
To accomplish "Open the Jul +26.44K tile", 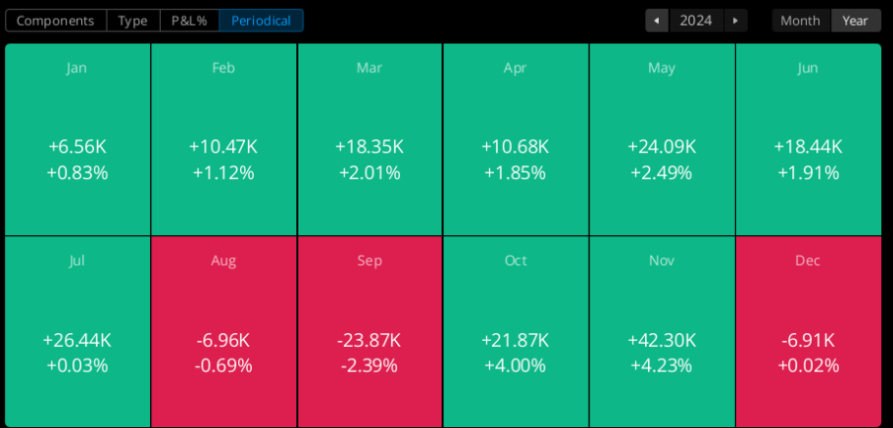I will 77,332.
